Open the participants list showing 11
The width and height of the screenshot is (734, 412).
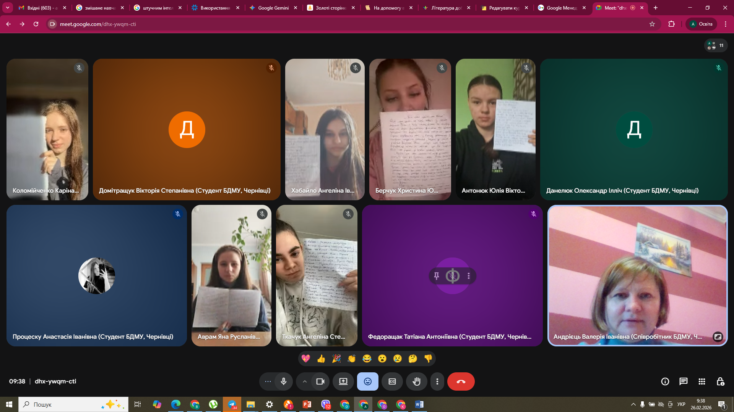click(x=716, y=45)
